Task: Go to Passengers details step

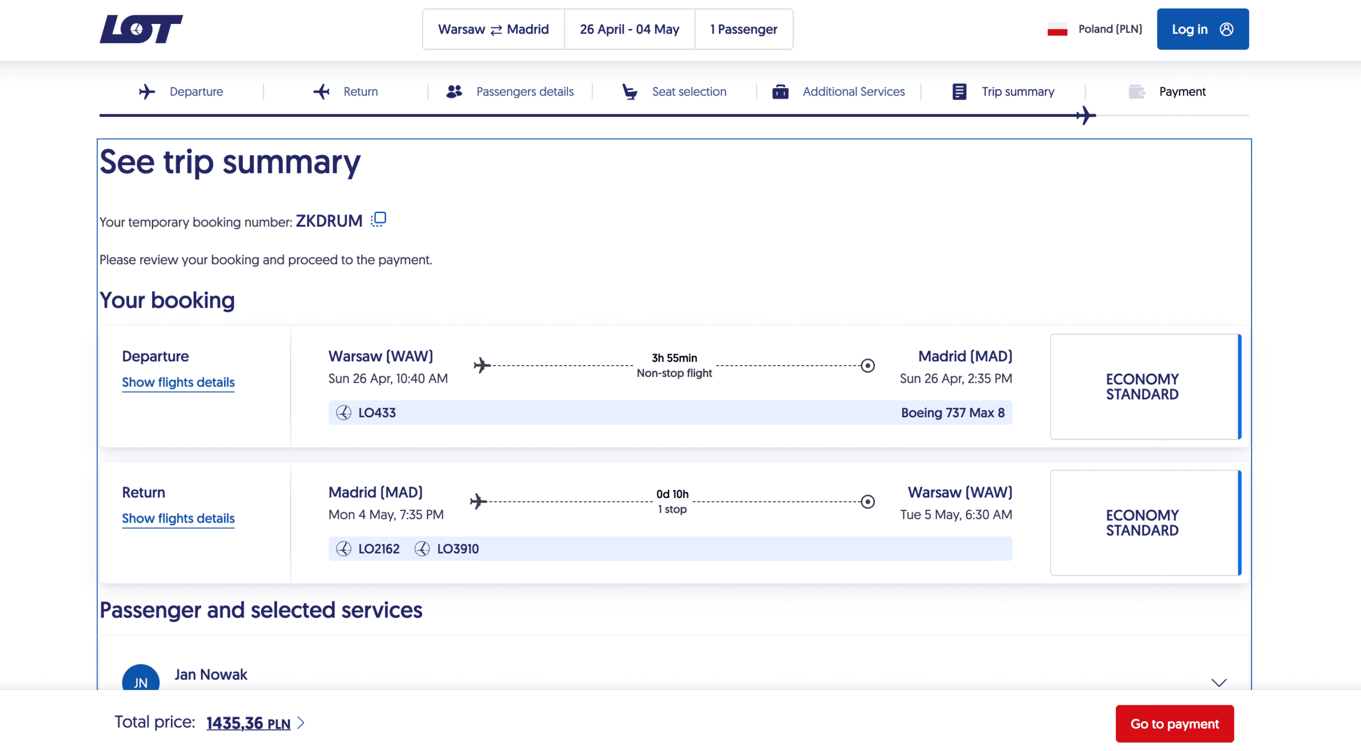Action: pyautogui.click(x=524, y=91)
